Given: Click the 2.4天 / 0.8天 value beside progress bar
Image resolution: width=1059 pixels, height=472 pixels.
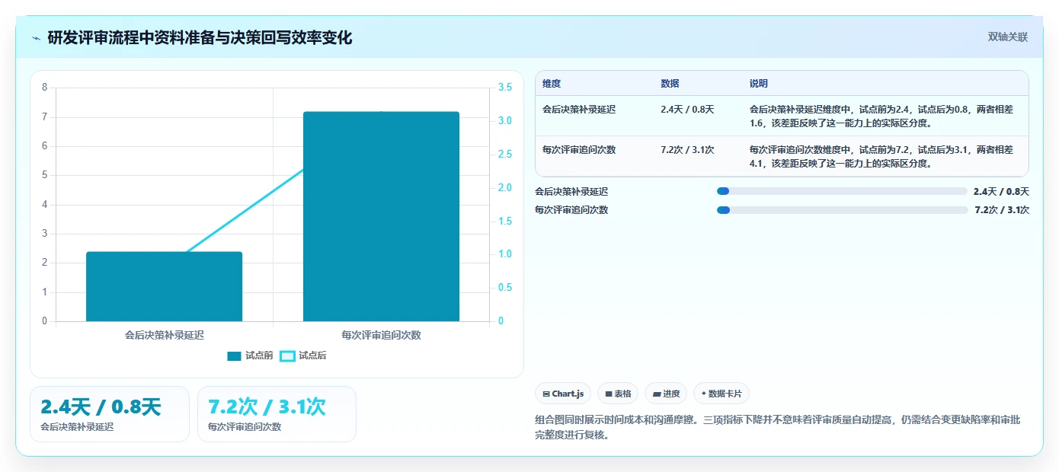Looking at the screenshot, I should 1001,191.
